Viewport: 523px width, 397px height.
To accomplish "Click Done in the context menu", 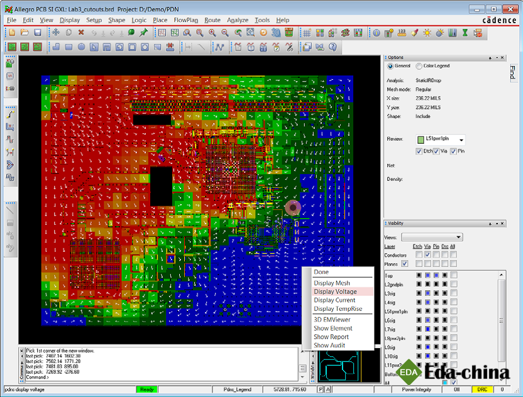I will [321, 272].
